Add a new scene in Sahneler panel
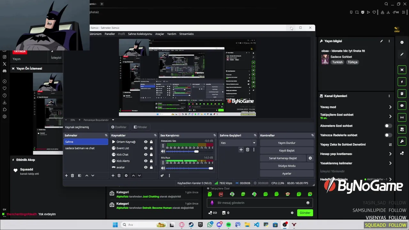This screenshot has height=230, width=409. 66,175
